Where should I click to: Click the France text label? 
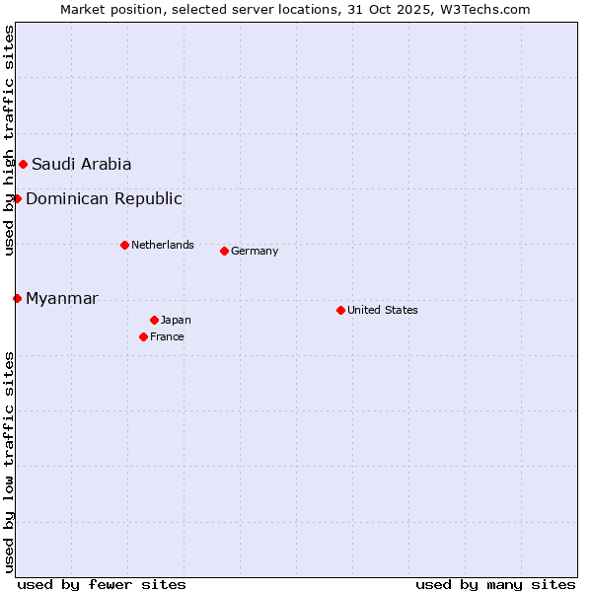click(x=167, y=336)
